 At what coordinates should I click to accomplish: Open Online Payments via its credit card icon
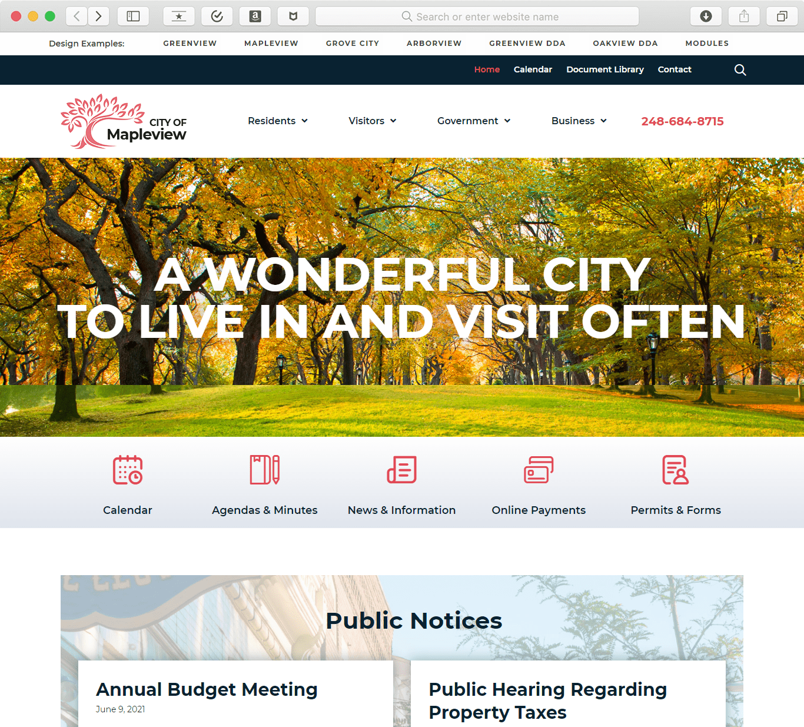539,469
